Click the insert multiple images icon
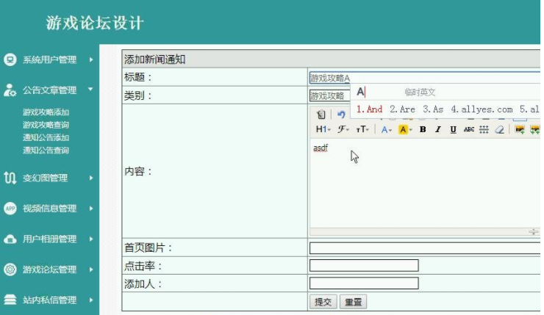 (x=535, y=130)
